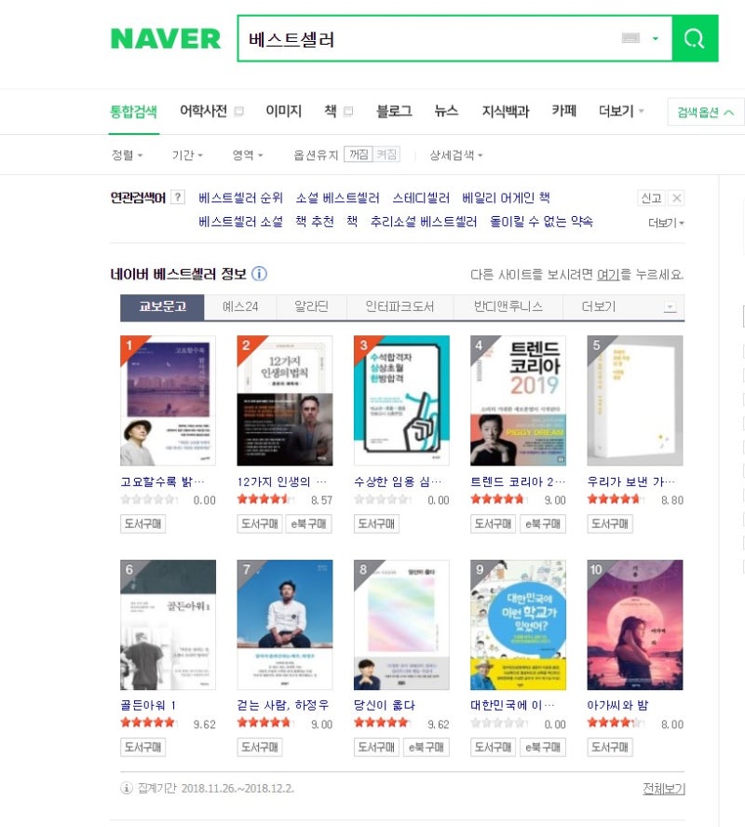Switch to the 카페 tab
Screen dimensions: 745x827
tap(563, 111)
